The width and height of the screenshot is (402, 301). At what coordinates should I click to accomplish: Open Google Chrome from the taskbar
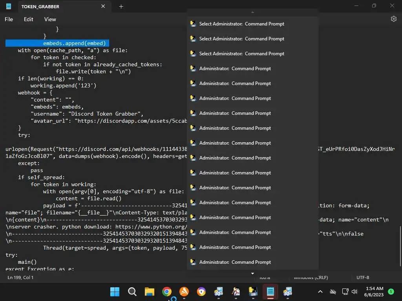click(166, 292)
